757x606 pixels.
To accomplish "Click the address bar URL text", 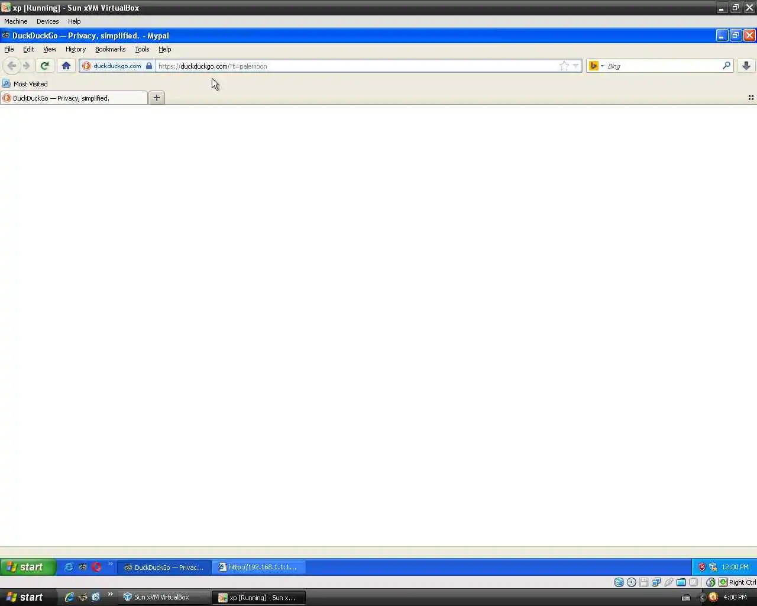I will pos(213,66).
